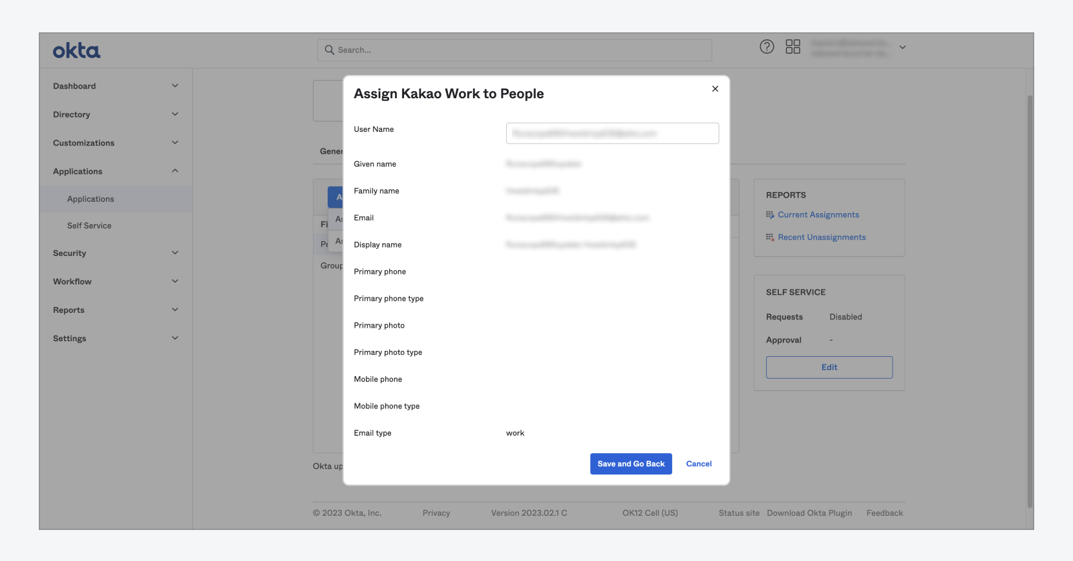Open the Status site footer link
This screenshot has width=1073, height=561.
click(739, 513)
